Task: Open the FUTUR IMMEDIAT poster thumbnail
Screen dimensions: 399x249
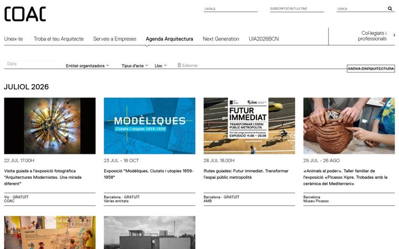Action: point(249,126)
